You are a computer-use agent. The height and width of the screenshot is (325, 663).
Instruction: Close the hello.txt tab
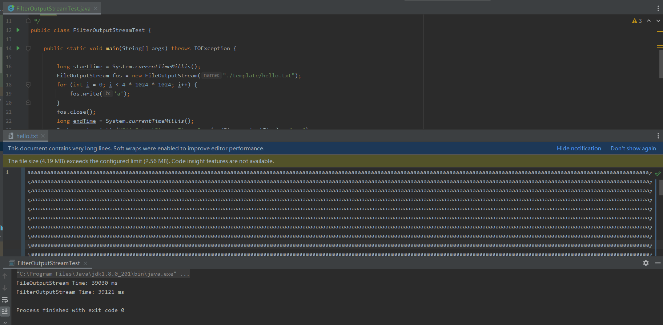coord(43,136)
